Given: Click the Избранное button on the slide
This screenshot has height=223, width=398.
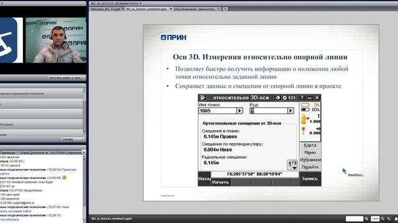Looking at the screenshot, I should [x=310, y=160].
